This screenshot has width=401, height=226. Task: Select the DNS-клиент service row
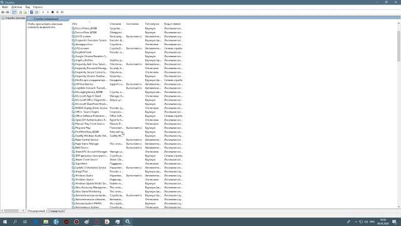pyautogui.click(x=127, y=48)
